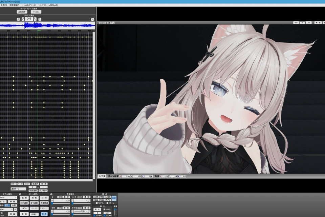The image size is (325, 217).
Task: Click the 再生 play button
Action: point(97,210)
